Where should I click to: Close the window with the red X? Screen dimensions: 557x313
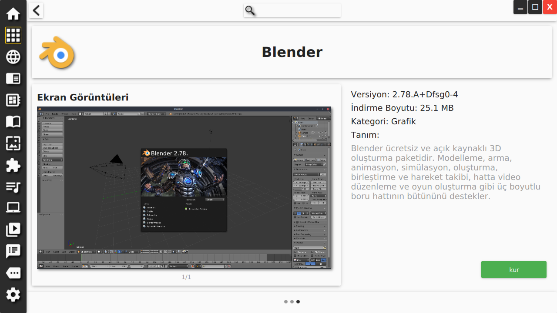550,7
